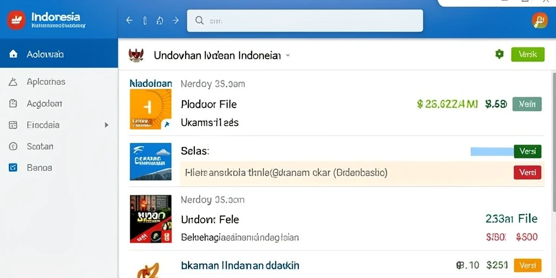This screenshot has width=556, height=278.
Task: Click the calendar icon beside Eiacdaia
Action: (13, 125)
